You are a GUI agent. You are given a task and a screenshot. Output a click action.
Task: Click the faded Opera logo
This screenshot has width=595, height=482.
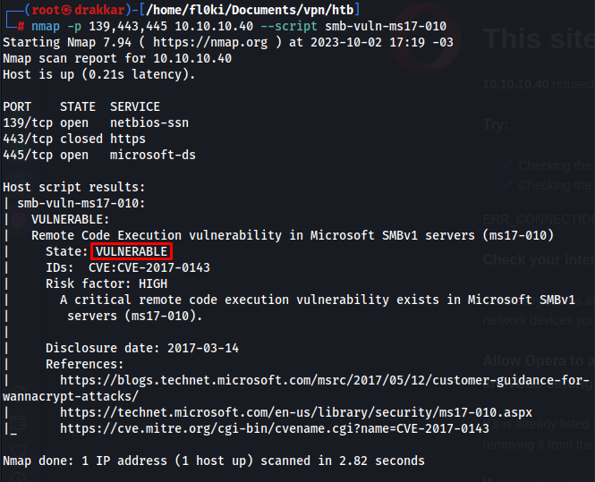click(426, 38)
